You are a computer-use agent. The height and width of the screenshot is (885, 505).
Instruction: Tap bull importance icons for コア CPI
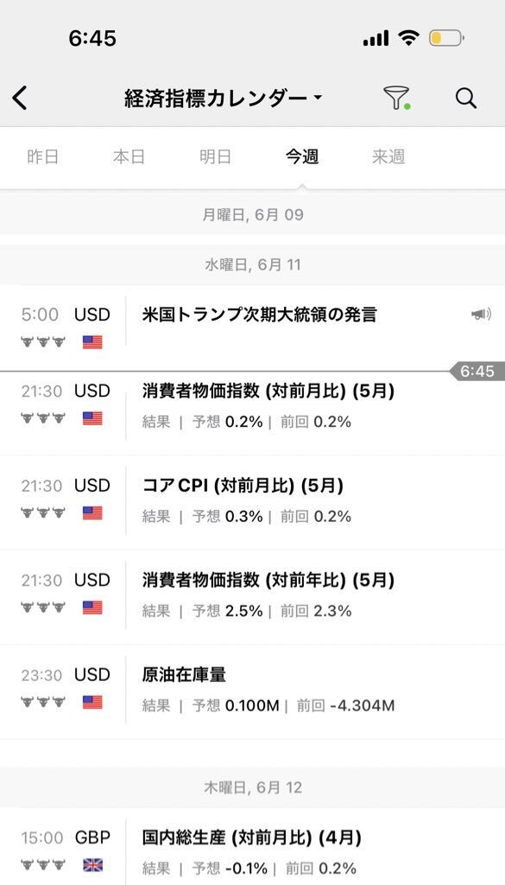click(43, 513)
